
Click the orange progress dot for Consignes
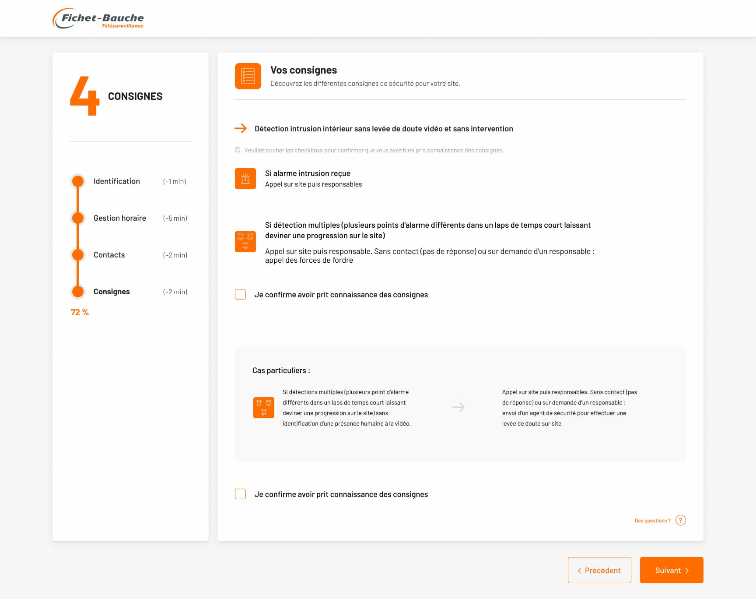click(x=78, y=292)
